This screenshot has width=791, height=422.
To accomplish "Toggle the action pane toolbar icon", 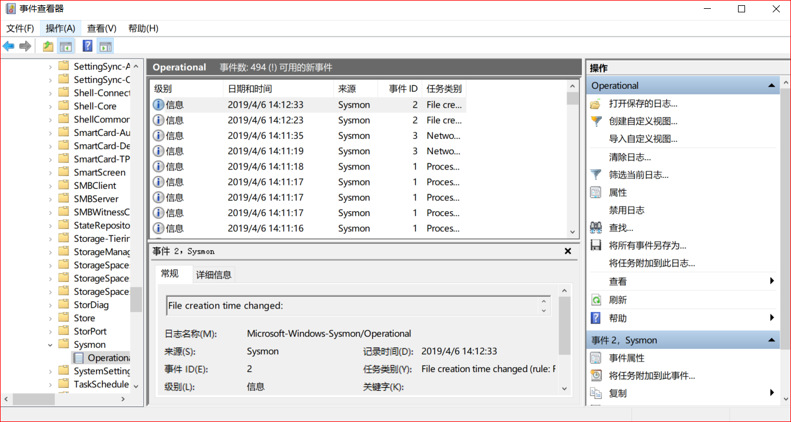I will point(105,46).
